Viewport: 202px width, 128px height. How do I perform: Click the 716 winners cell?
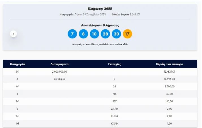[x=115, y=94]
